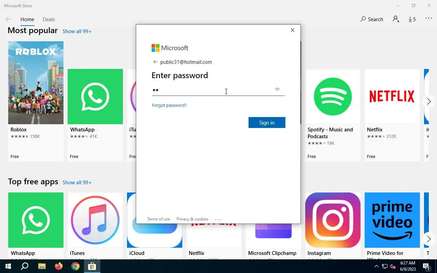Open the Prime Video app tile
This screenshot has height=273, width=437.
[x=392, y=225]
